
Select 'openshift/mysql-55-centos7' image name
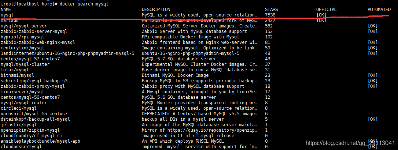click(34, 113)
